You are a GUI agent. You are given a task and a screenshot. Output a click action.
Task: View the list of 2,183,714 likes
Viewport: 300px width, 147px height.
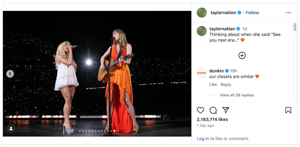[x=212, y=120]
